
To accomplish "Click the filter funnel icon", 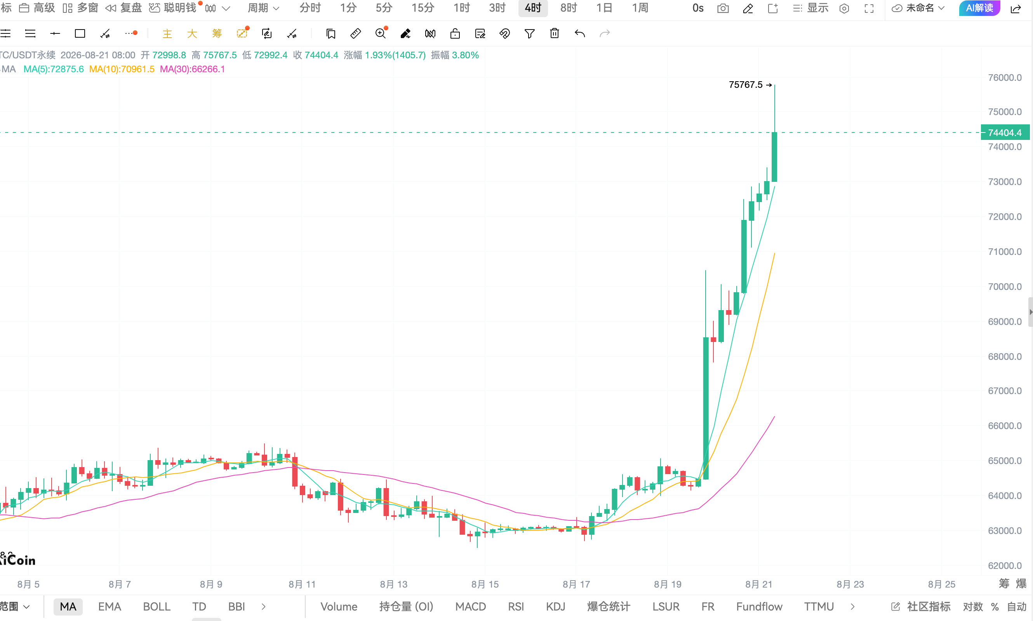I will (530, 33).
